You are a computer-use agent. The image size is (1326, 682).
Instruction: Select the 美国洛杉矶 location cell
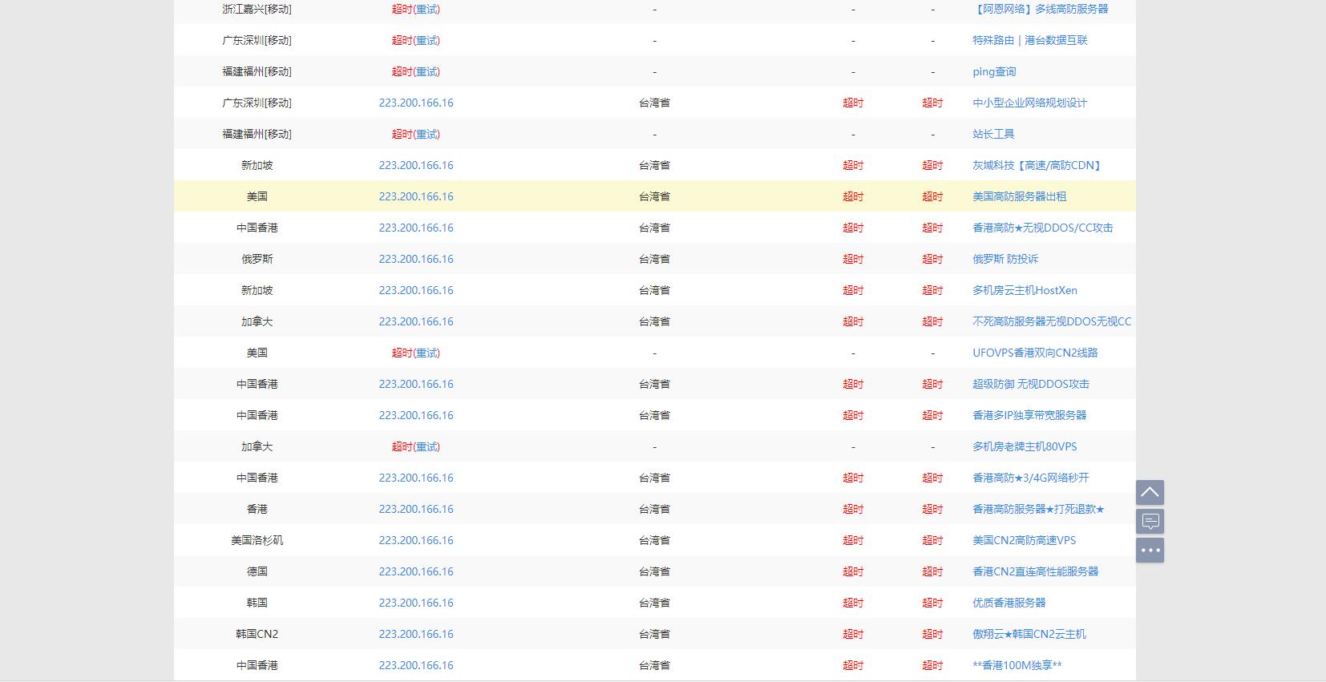pyautogui.click(x=257, y=540)
